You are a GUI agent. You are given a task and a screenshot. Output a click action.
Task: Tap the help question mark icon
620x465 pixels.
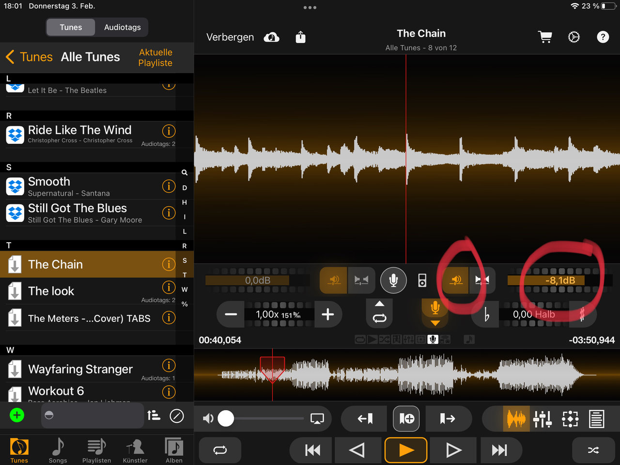point(603,37)
